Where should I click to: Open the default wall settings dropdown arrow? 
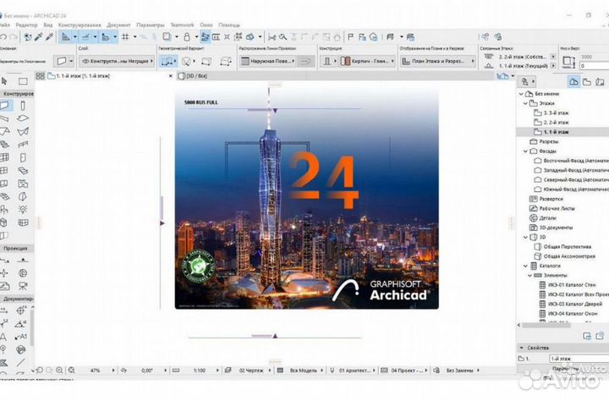click(x=71, y=61)
